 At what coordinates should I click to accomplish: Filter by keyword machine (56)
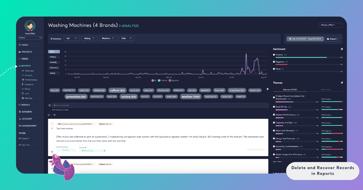(x=237, y=90)
